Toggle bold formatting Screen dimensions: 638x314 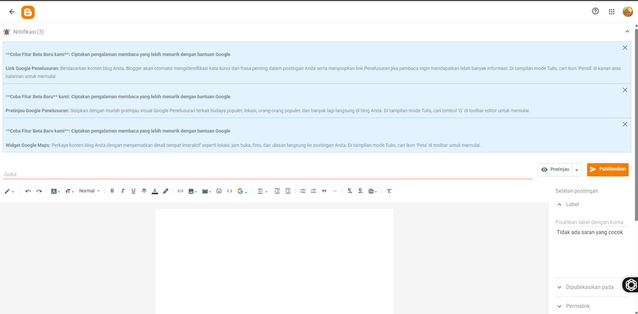112,191
